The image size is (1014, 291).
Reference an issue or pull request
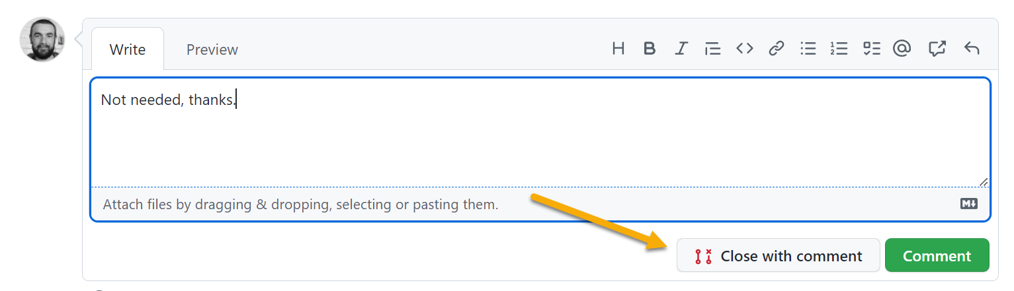click(937, 48)
